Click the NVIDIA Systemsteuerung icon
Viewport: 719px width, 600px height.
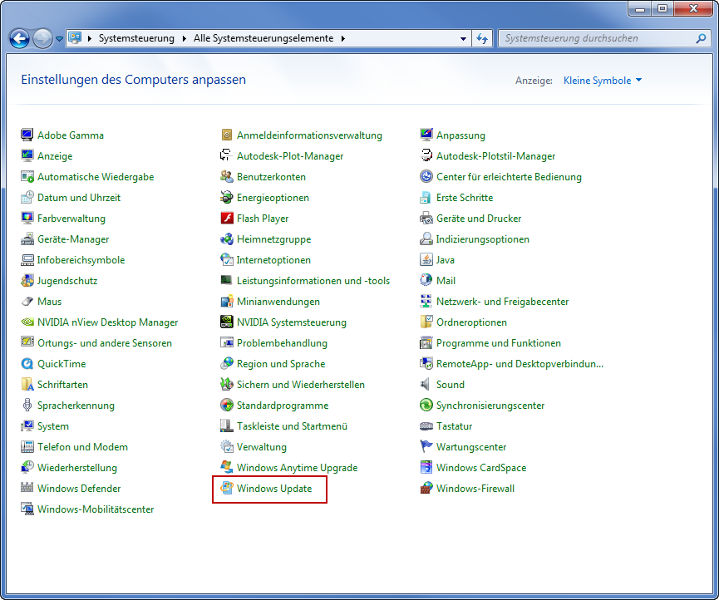pos(227,322)
